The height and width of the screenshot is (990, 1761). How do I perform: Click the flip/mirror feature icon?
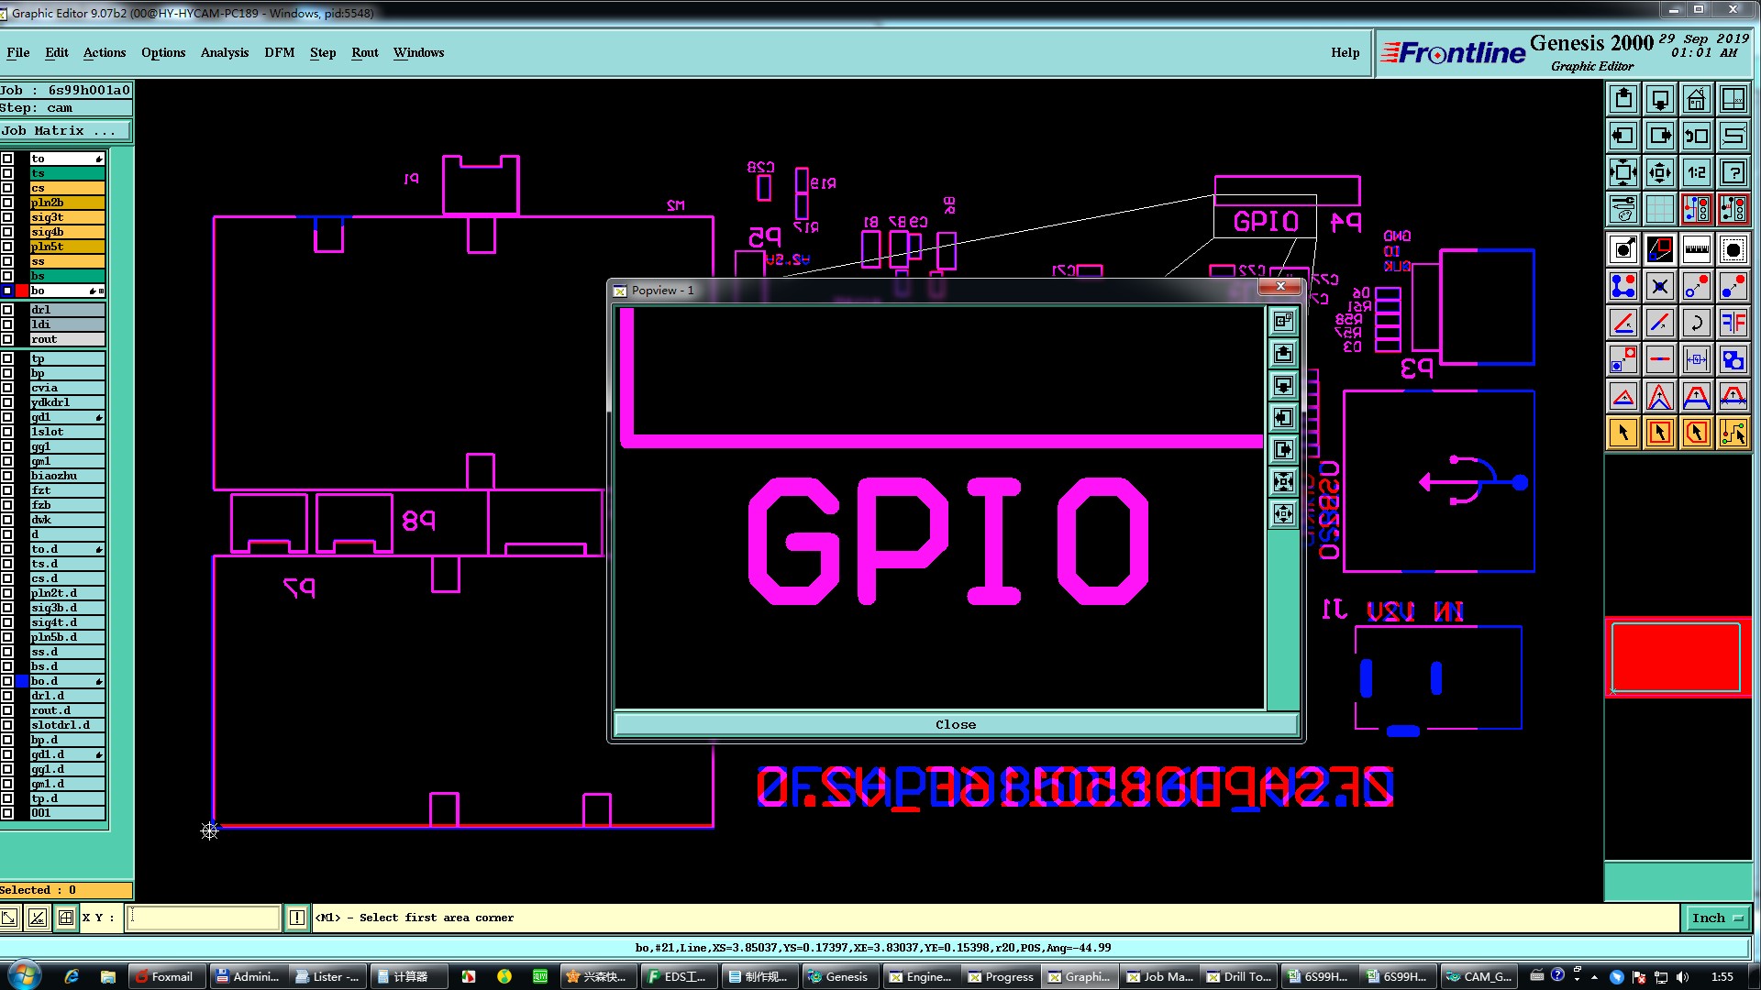tap(1733, 323)
